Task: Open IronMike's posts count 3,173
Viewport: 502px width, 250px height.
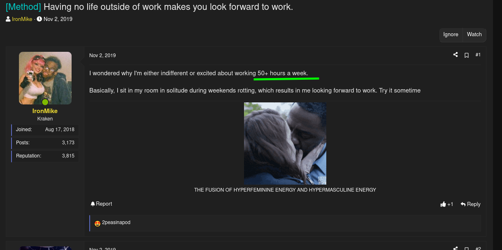Action: coord(68,143)
